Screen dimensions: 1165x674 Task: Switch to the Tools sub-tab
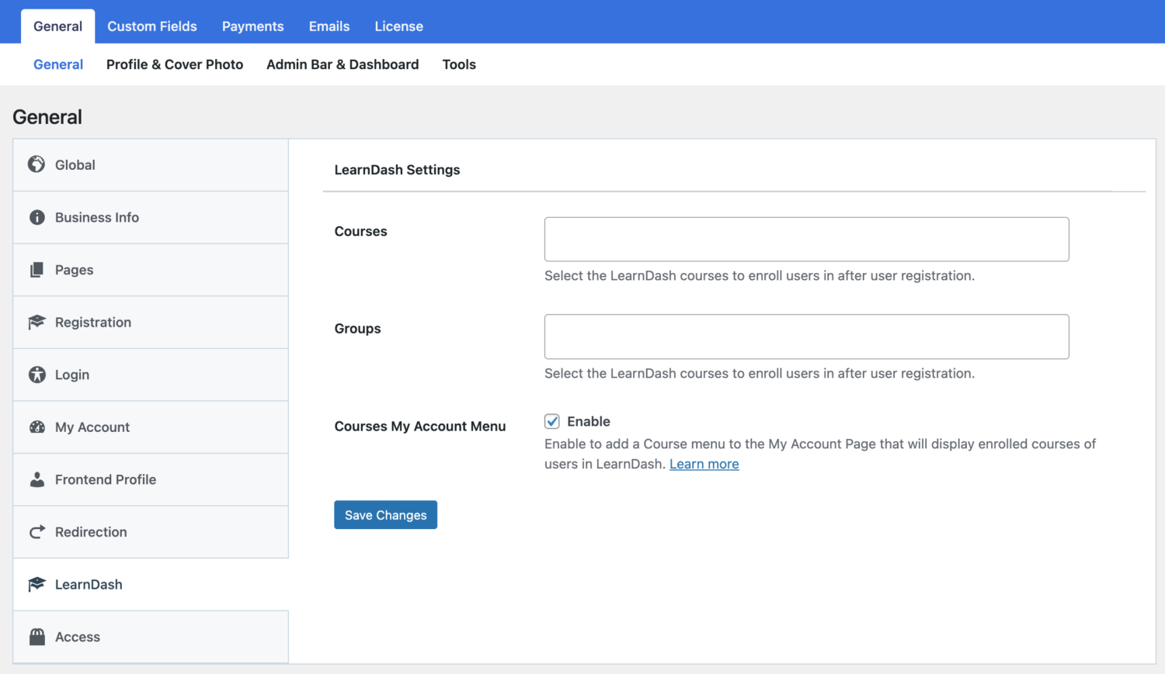(x=459, y=64)
